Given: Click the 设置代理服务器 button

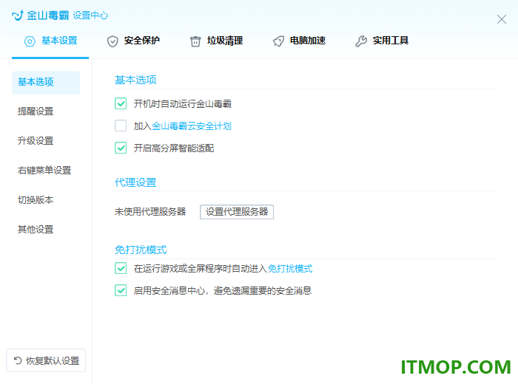Looking at the screenshot, I should 237,212.
